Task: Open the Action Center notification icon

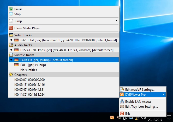Action: (x=169, y=118)
